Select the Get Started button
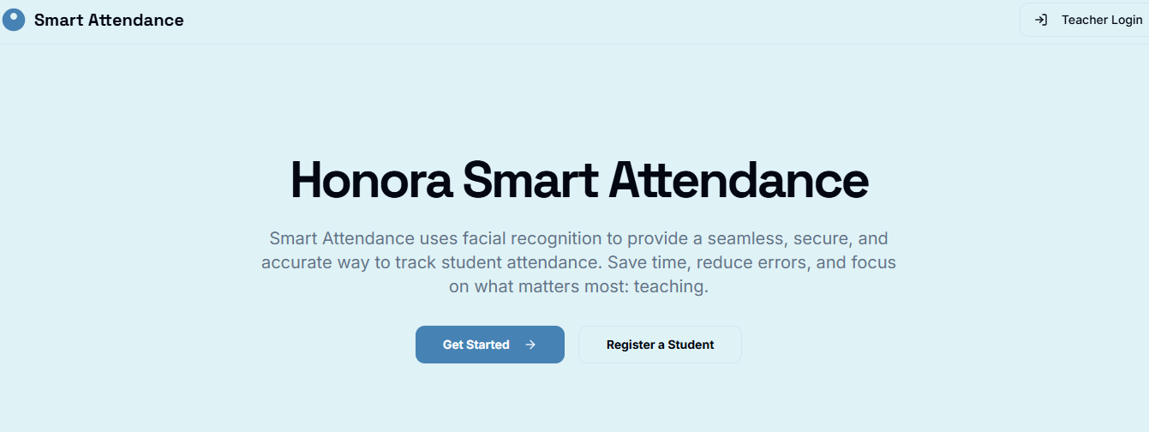The width and height of the screenshot is (1149, 432). point(490,345)
